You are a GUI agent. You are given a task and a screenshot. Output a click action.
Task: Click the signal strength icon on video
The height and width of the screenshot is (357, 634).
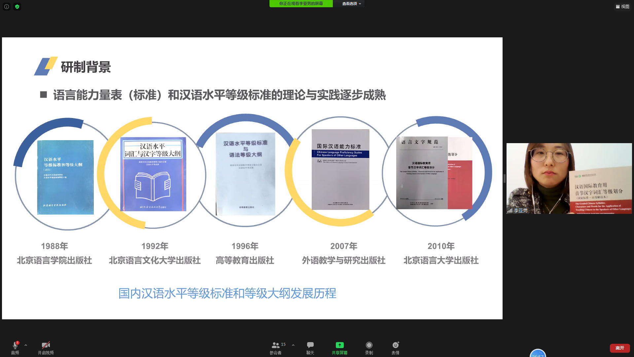pos(510,211)
